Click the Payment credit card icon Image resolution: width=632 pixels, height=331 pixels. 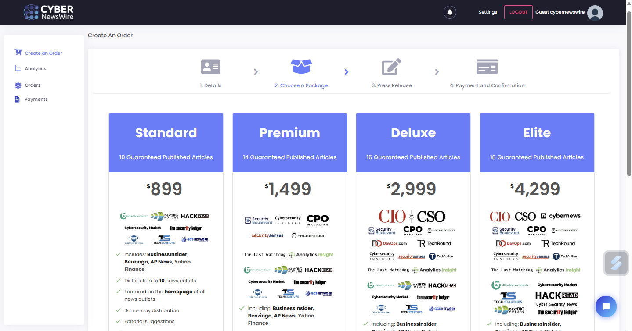(x=487, y=67)
